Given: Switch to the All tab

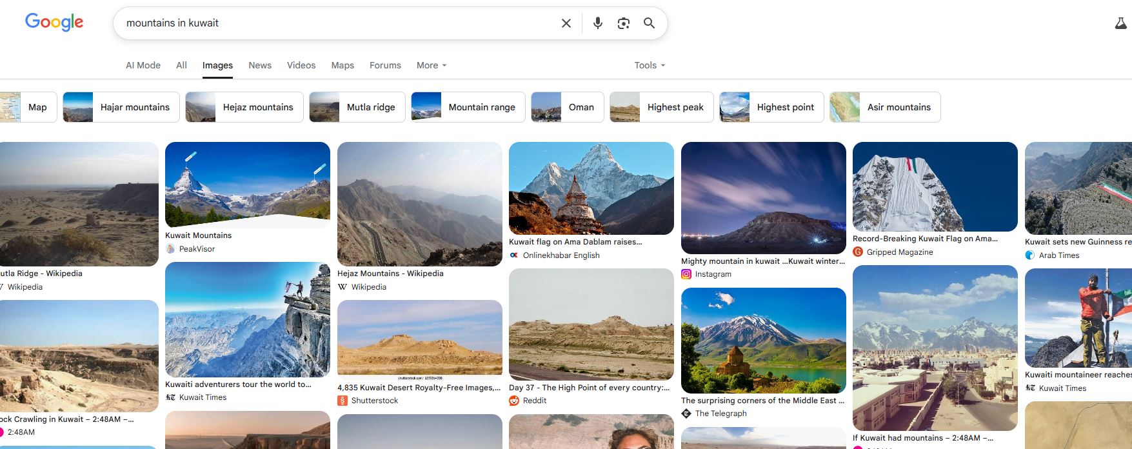Looking at the screenshot, I should pos(181,65).
